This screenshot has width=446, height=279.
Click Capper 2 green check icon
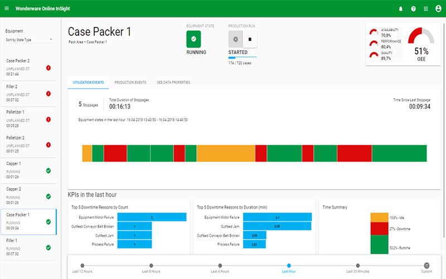tap(49, 196)
